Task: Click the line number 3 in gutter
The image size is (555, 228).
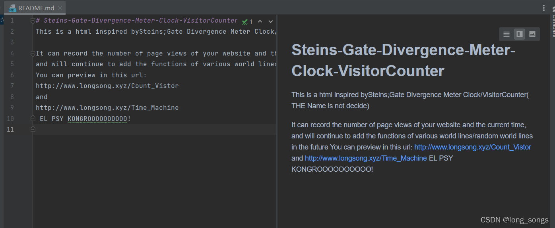Action: [x=12, y=42]
